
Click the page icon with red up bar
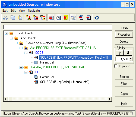81,18
